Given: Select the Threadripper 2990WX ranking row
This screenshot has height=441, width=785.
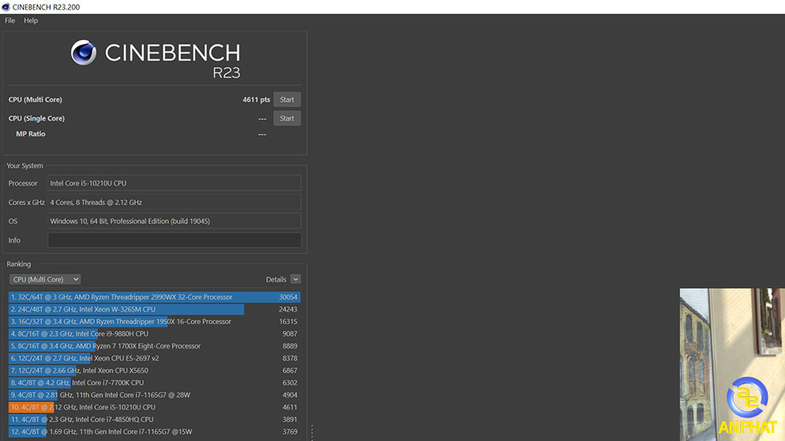Looking at the screenshot, I should pos(154,297).
